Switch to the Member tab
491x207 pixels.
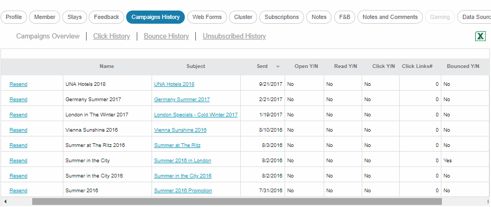coord(45,17)
